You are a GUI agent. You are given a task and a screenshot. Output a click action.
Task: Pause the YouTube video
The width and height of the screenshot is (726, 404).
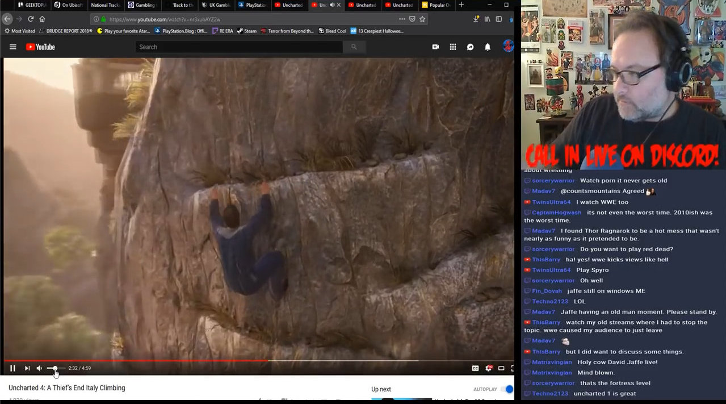(12, 368)
